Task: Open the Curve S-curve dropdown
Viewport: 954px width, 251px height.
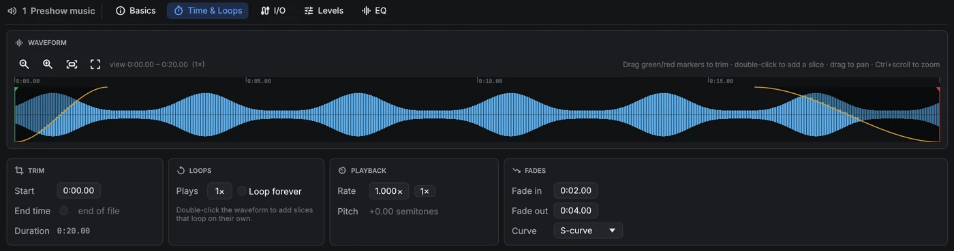Action: 588,231
